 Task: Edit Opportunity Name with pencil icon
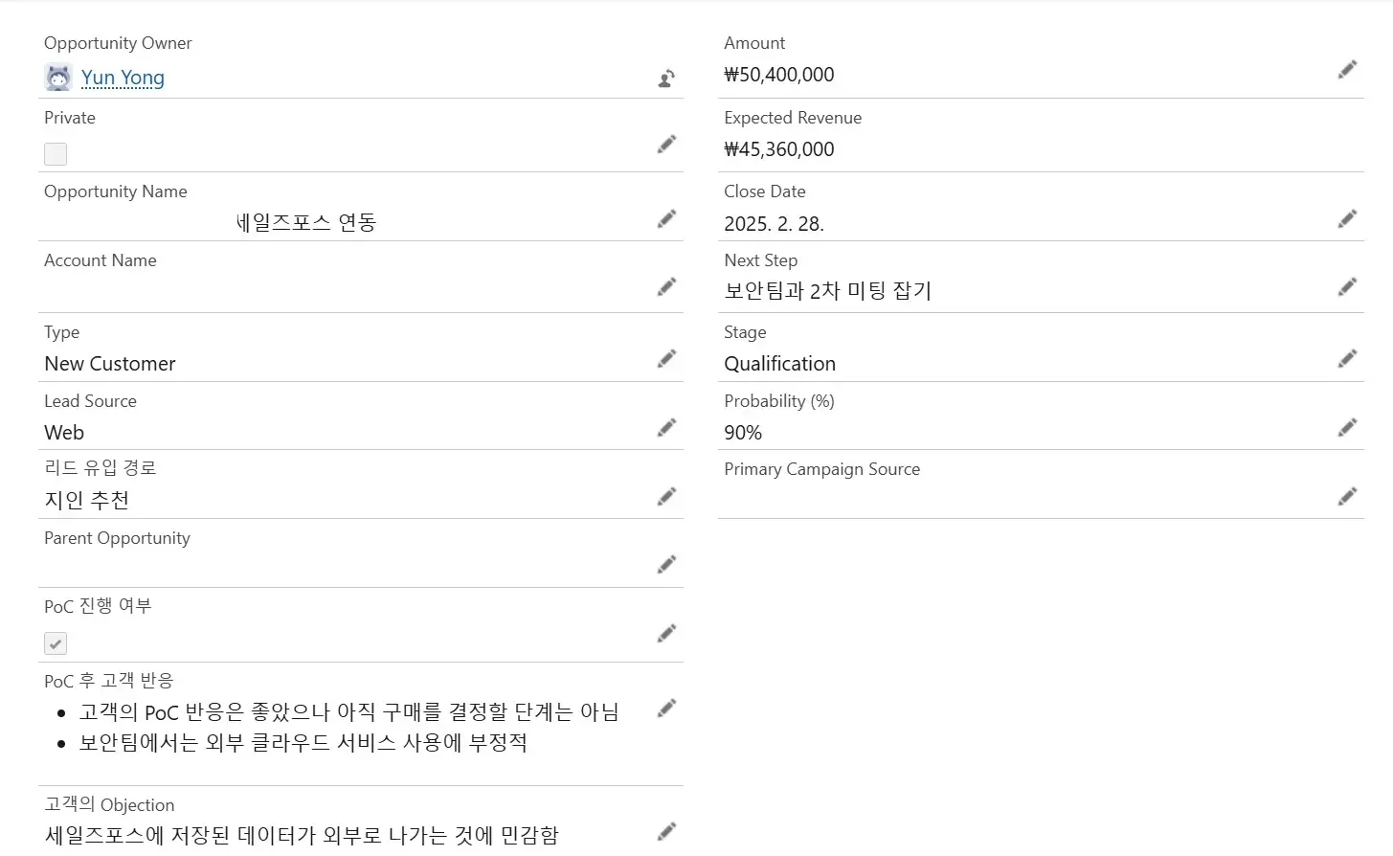tap(667, 219)
